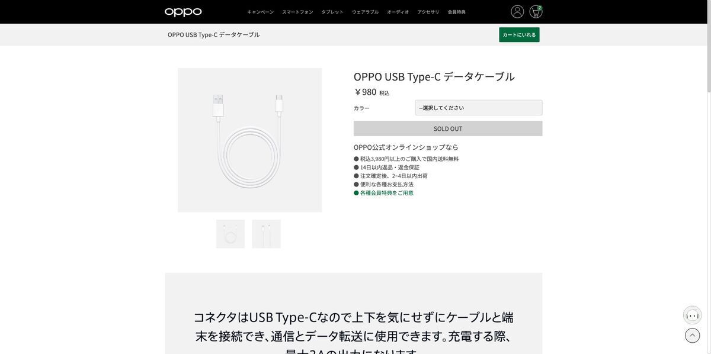Image resolution: width=711 pixels, height=354 pixels.
Task: Go to the タブレット menu
Action: 332,12
